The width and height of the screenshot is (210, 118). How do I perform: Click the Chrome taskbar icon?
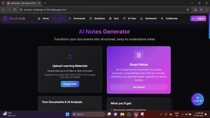[136, 114]
